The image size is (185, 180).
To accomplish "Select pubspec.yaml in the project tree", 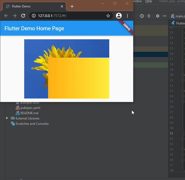I will 30,108.
